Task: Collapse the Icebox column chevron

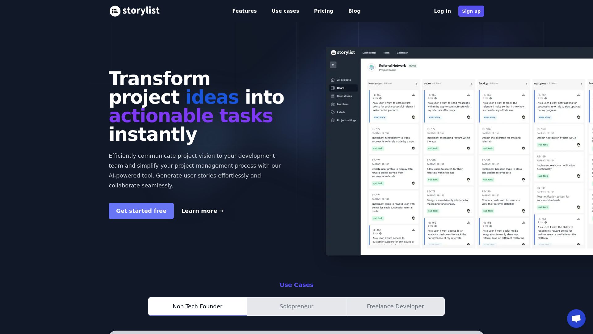Action: (x=471, y=84)
